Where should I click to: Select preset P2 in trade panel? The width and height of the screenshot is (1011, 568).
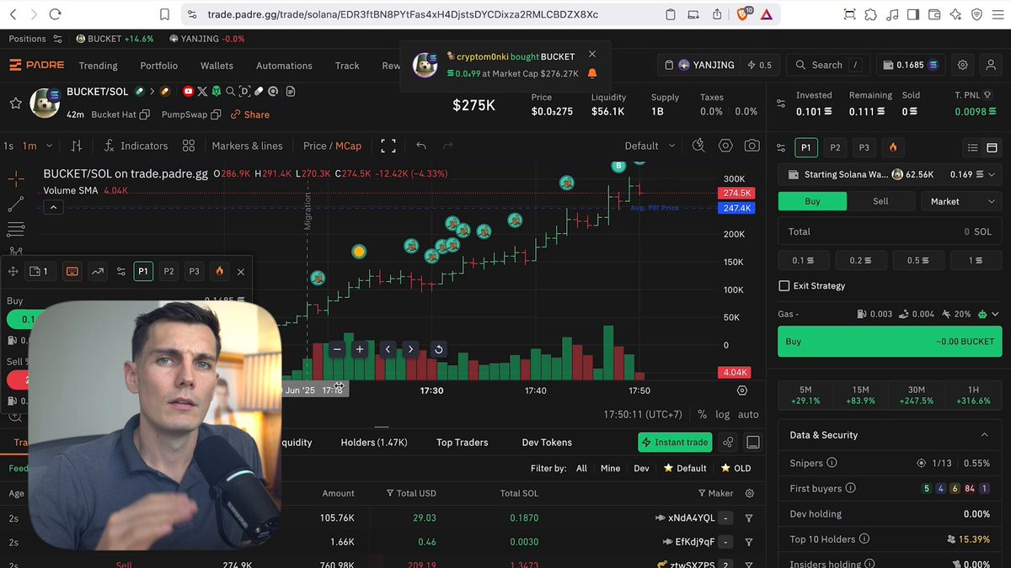[835, 147]
